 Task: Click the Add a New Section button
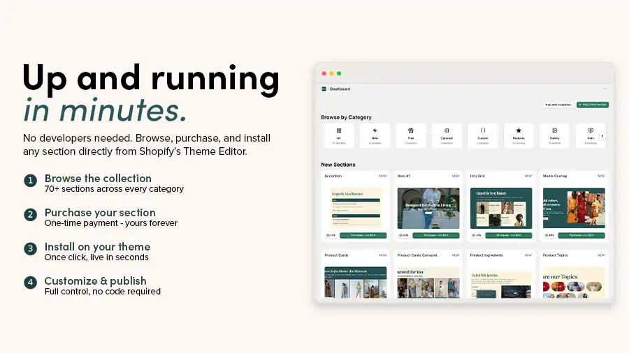(593, 105)
